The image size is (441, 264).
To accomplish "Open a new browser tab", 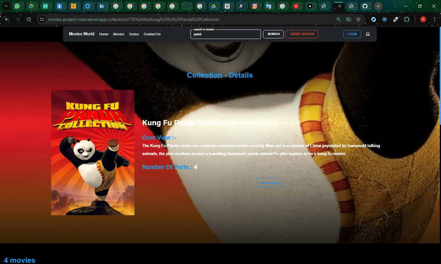I will (x=378, y=6).
